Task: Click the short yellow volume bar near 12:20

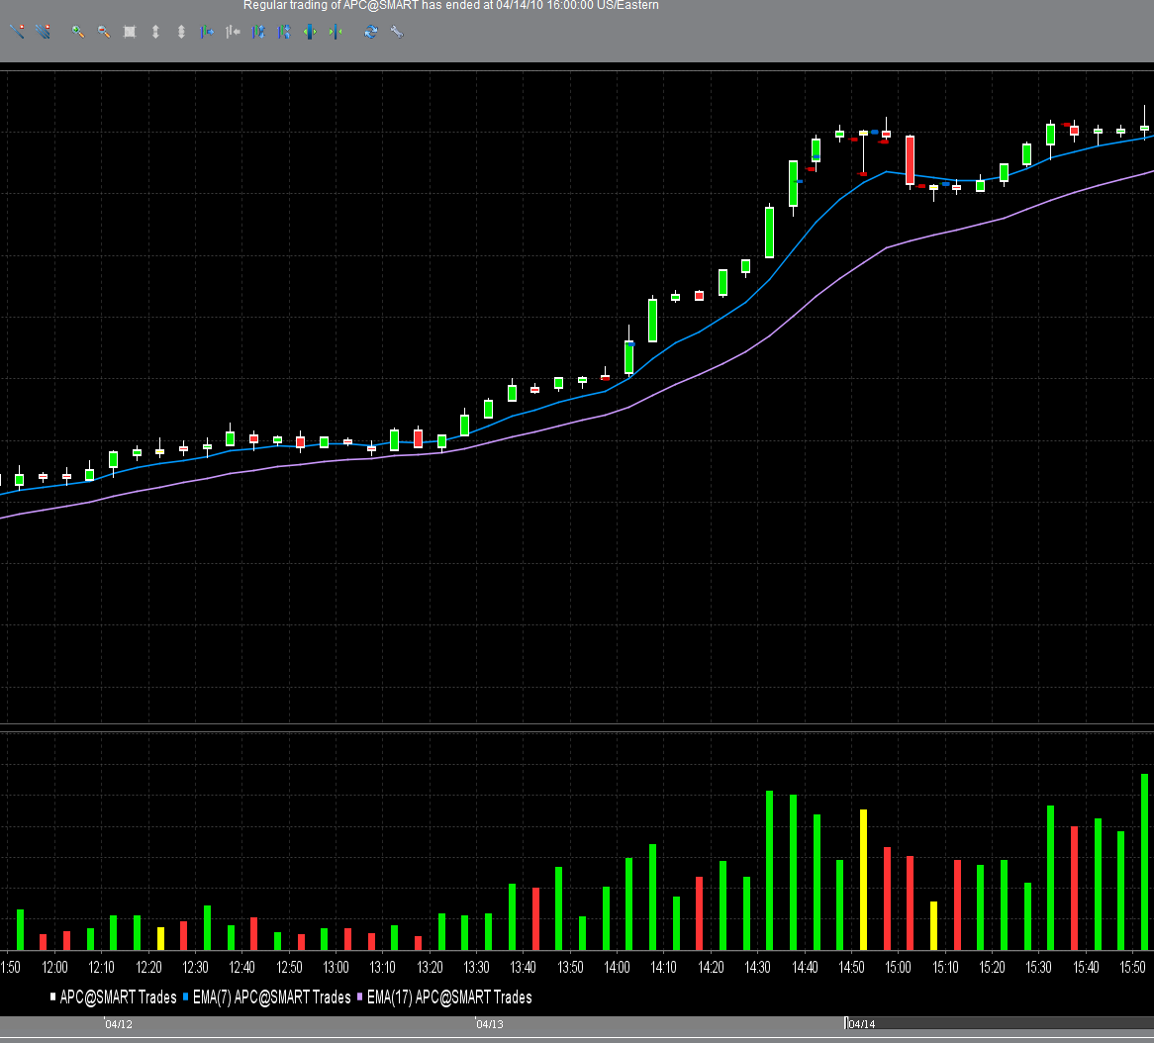Action: point(160,938)
